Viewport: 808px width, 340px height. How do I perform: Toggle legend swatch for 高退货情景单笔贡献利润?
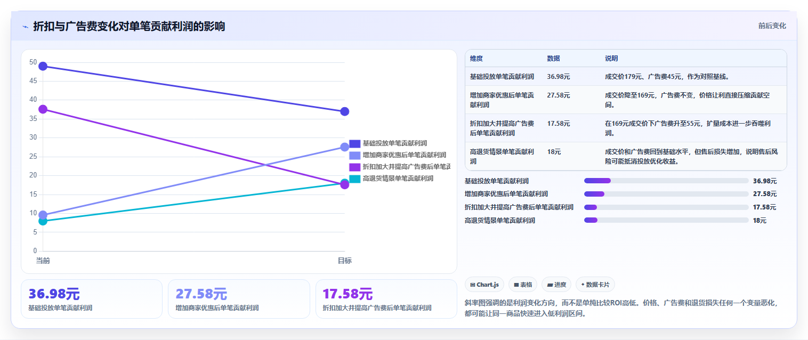click(x=355, y=179)
